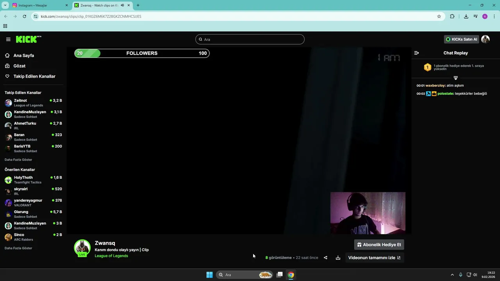Expand the gift leaderboard chevron
Image resolution: width=500 pixels, height=281 pixels.
(455, 78)
